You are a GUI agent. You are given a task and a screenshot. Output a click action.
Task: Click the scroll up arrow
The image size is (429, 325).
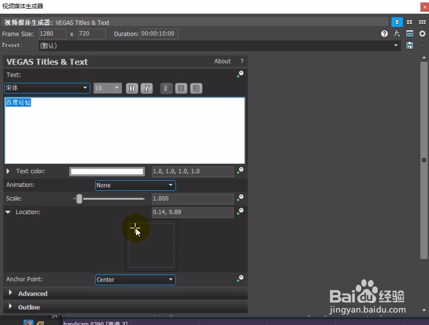424,58
